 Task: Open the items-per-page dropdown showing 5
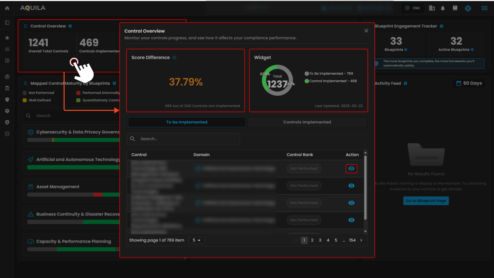pos(196,240)
